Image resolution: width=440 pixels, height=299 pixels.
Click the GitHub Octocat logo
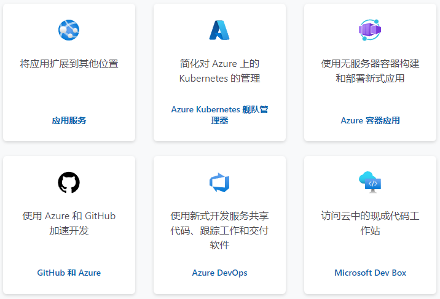(x=69, y=182)
